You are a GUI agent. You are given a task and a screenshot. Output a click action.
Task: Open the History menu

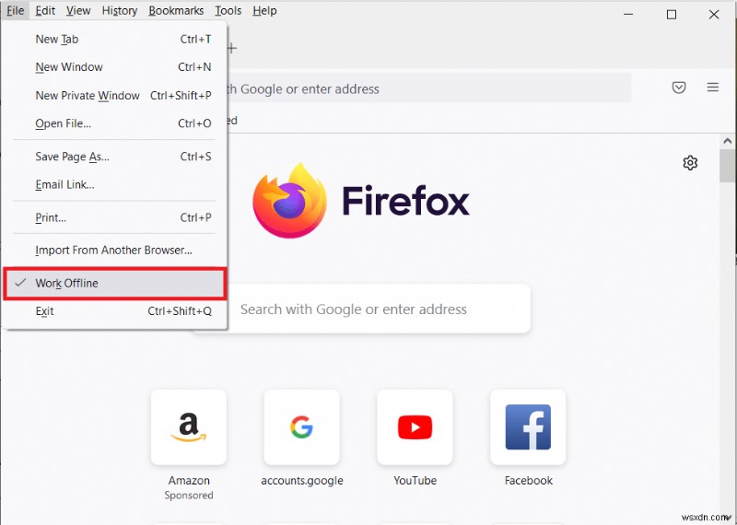[120, 10]
